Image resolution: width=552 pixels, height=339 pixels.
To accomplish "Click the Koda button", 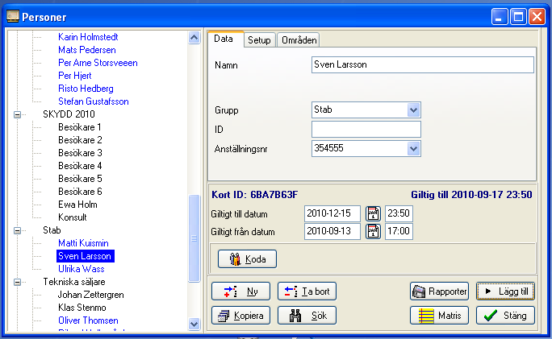I will click(x=247, y=259).
